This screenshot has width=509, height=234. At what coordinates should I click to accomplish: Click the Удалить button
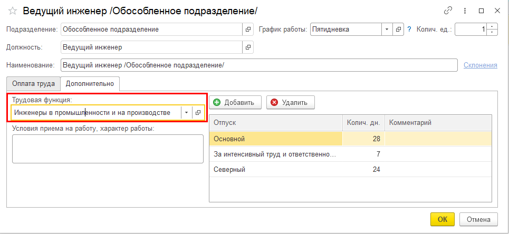pyautogui.click(x=291, y=102)
